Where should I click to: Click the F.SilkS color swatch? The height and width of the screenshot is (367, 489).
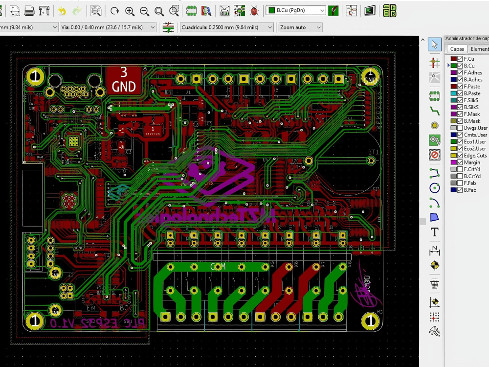pyautogui.click(x=454, y=100)
